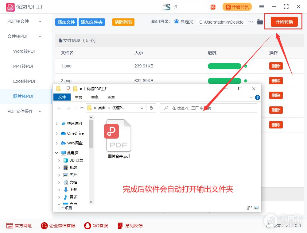The height and width of the screenshot is (233, 307).
Task: Open Explorer 主页 tab
Action: pyautogui.click(x=79, y=97)
